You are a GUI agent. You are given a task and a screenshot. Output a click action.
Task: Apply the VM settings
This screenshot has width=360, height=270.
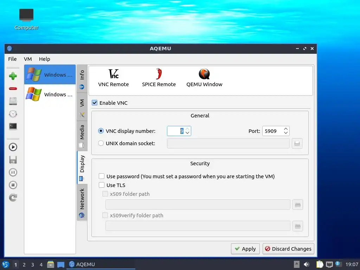pos(245,249)
